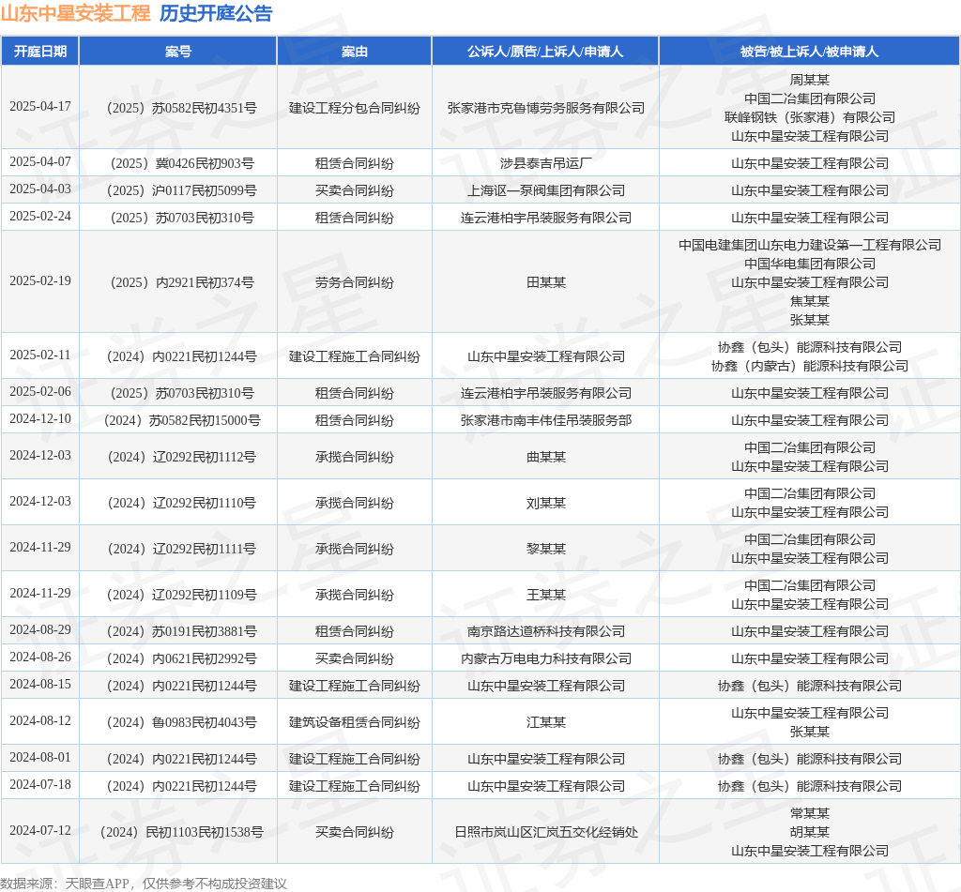Screen dimensions: 961x892
Task: Click plaintiff 刘某某
Action: pyautogui.click(x=546, y=503)
